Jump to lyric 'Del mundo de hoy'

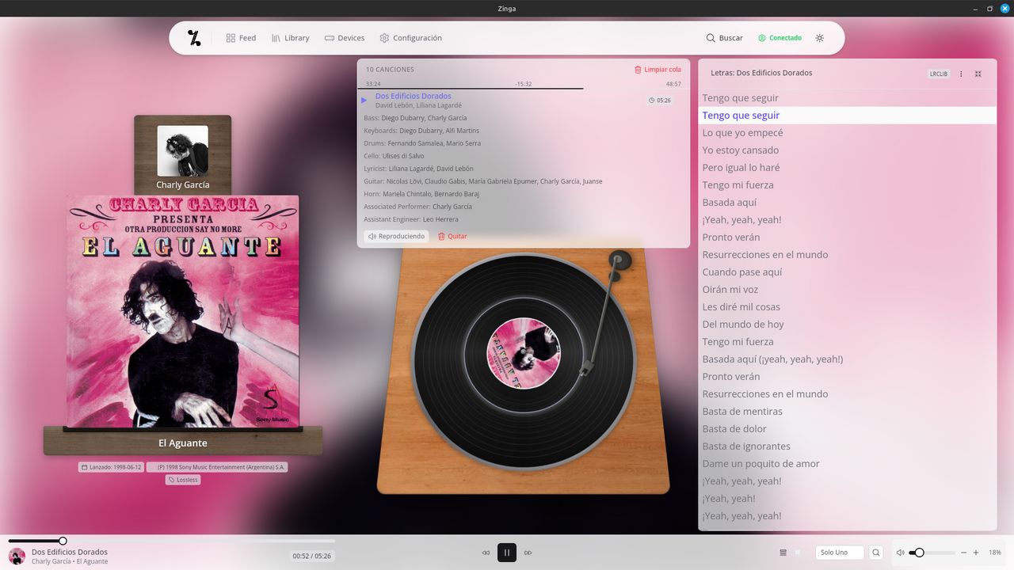(848, 325)
